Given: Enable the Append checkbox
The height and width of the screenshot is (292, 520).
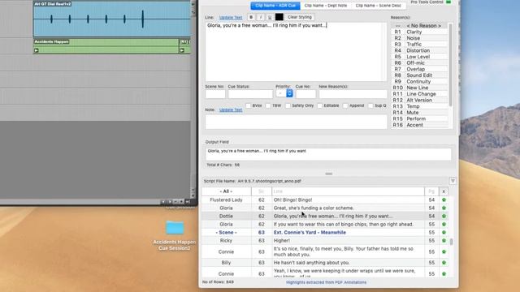Looking at the screenshot, I should tap(345, 105).
